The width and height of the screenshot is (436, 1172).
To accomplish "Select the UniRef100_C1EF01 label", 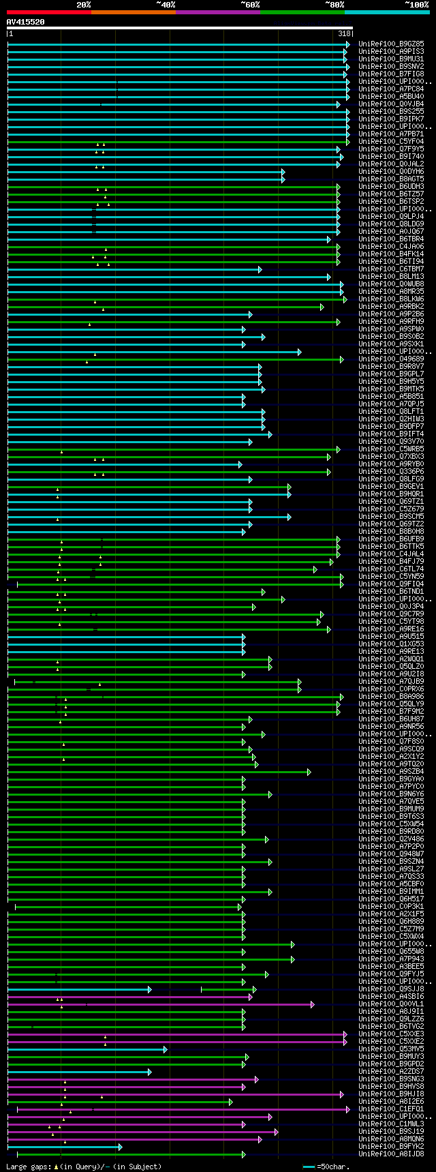I will pyautogui.click(x=391, y=1109).
